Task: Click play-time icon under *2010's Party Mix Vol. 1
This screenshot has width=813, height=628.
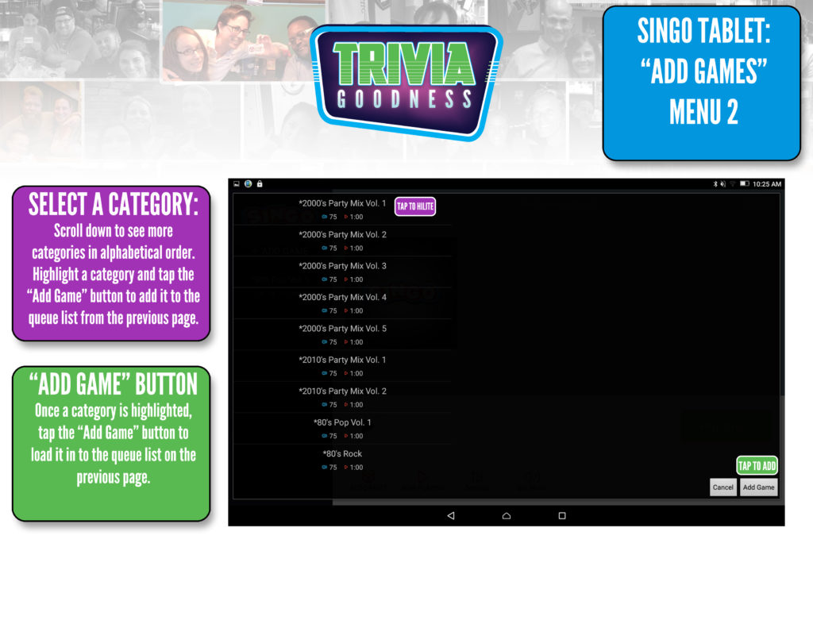Action: pyautogui.click(x=346, y=373)
